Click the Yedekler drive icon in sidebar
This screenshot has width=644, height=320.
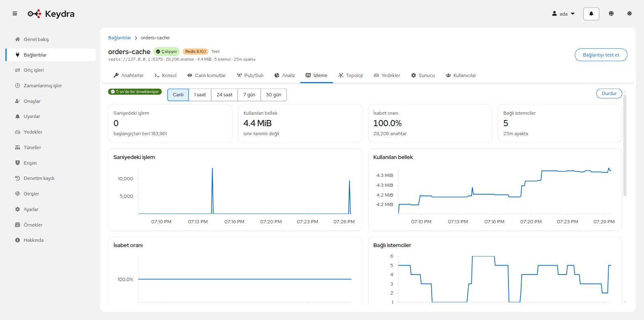coord(17,132)
